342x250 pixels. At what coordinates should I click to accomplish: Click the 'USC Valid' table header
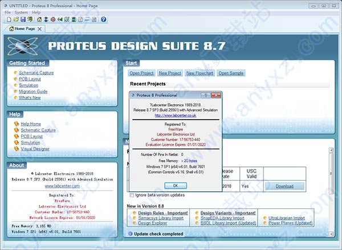tap(251, 174)
